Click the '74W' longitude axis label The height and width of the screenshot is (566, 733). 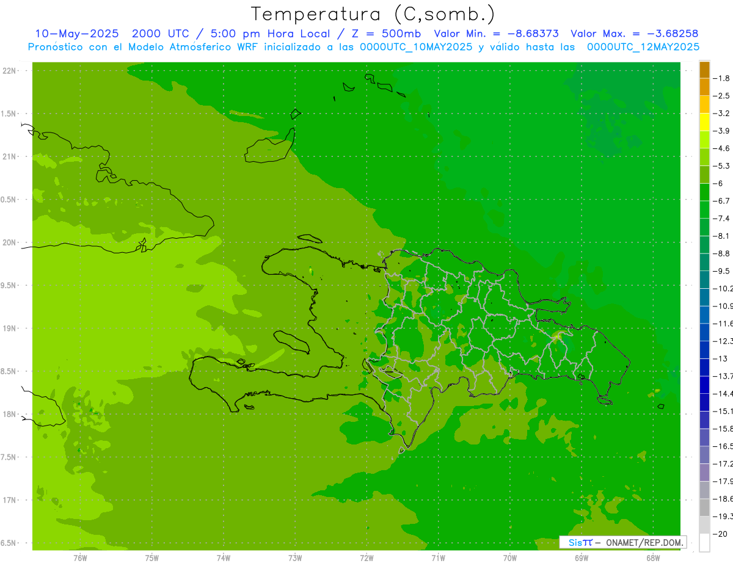[x=224, y=558]
